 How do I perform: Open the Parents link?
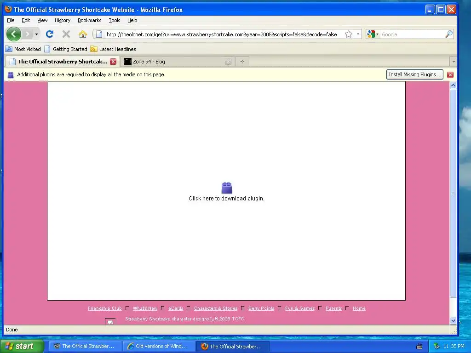[x=334, y=308]
